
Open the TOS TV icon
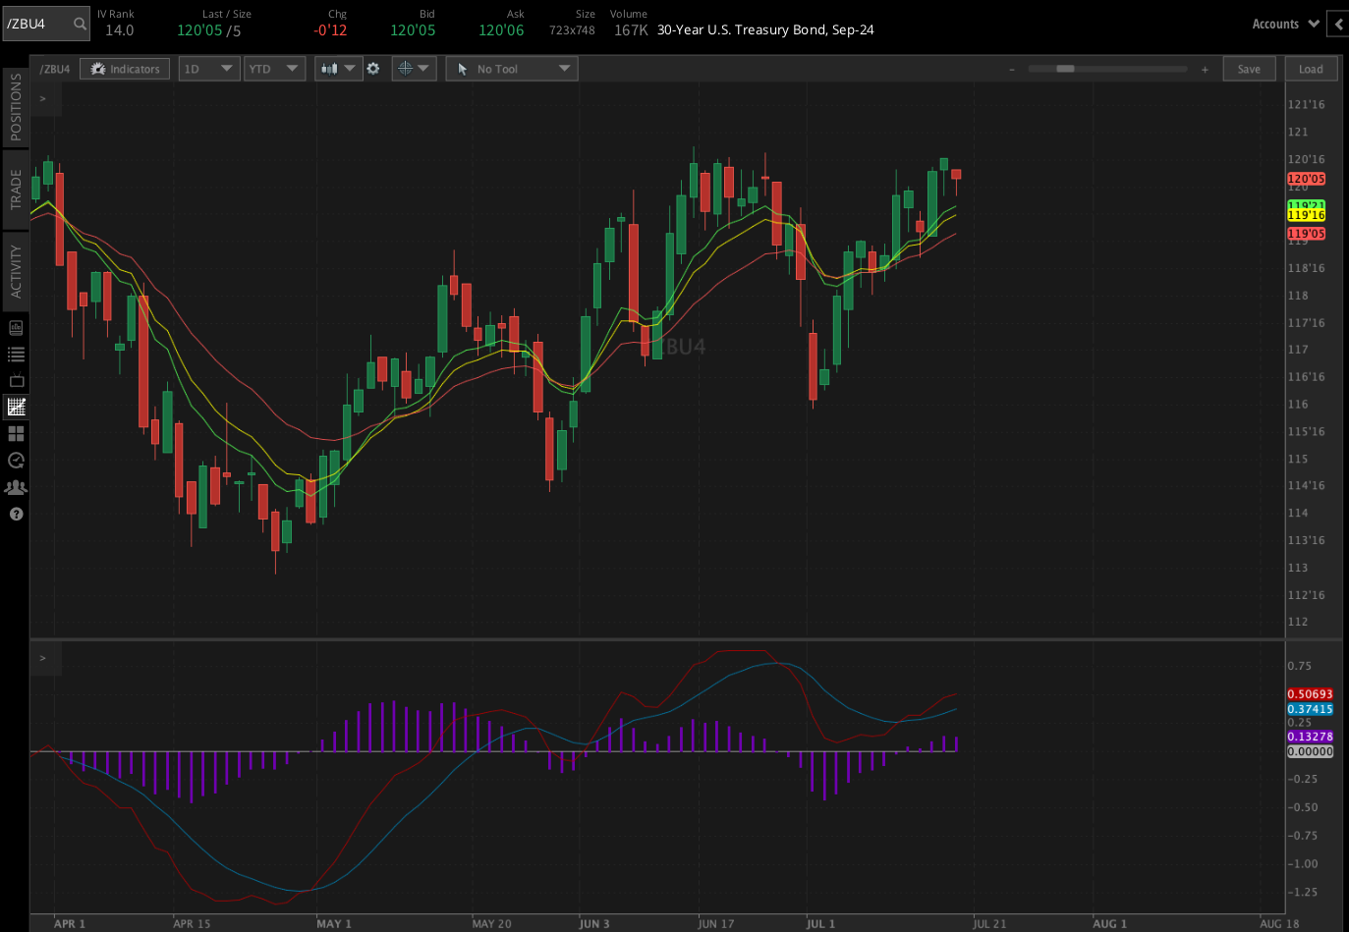pyautogui.click(x=16, y=382)
